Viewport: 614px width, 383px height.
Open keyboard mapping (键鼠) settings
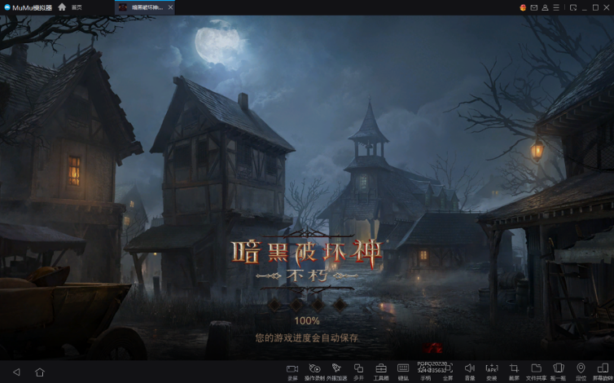coord(403,369)
